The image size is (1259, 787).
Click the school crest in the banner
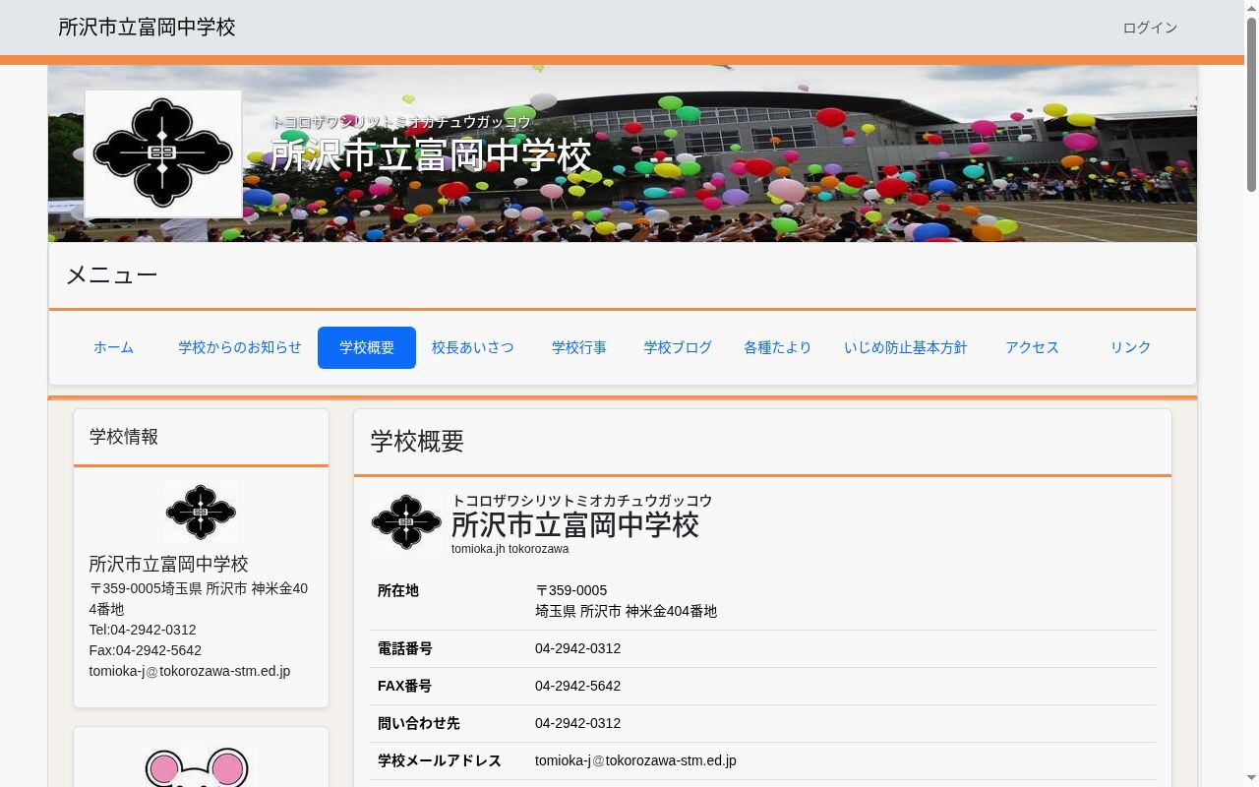coord(163,153)
